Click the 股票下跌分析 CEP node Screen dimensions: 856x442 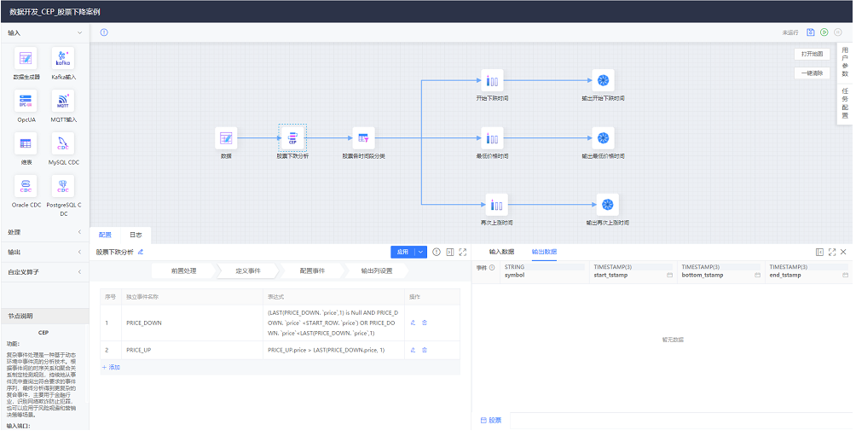coord(292,137)
